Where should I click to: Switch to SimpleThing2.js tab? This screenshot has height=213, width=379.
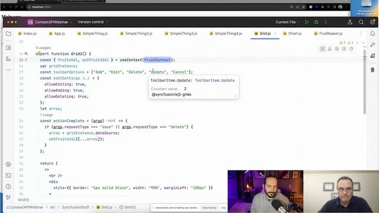pyautogui.click(x=136, y=34)
